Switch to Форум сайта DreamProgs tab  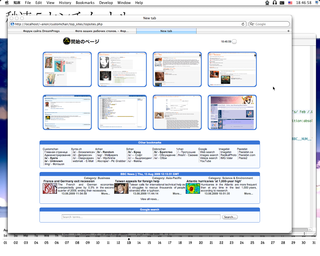[41, 31]
